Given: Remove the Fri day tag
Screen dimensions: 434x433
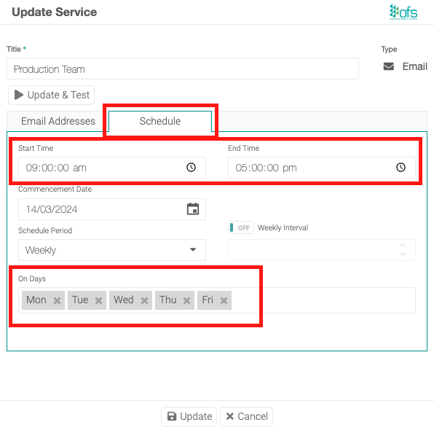Looking at the screenshot, I should [224, 300].
